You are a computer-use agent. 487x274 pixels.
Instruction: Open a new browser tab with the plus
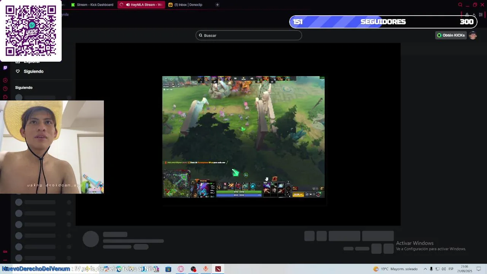(217, 5)
